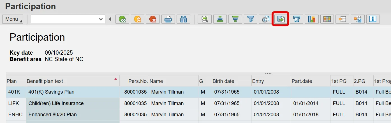
Task: Click the green Back arrow icon
Action: (122, 19)
